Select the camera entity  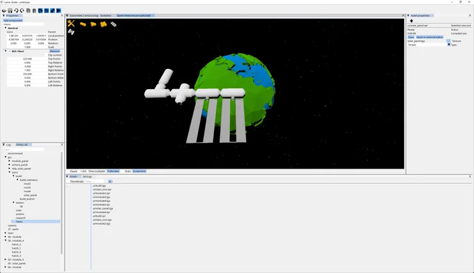click(x=12, y=225)
